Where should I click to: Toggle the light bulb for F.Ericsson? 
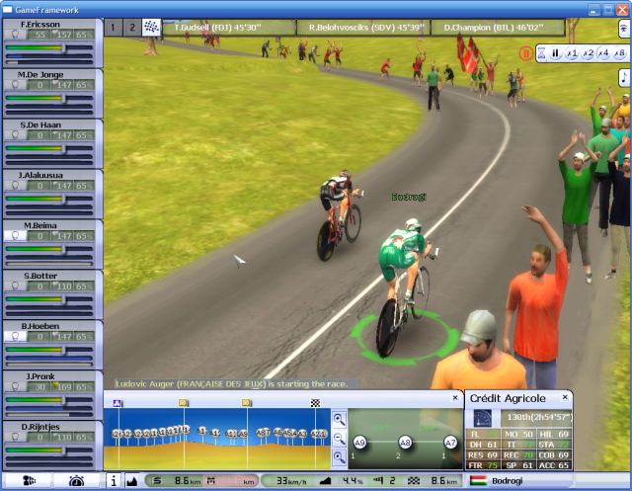17,34
